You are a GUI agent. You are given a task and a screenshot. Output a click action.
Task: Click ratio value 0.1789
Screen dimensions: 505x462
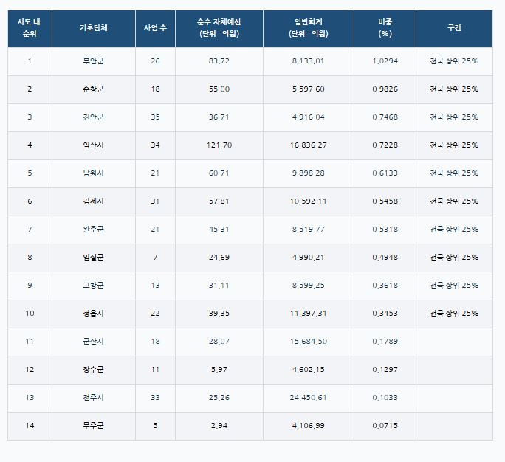coord(385,341)
